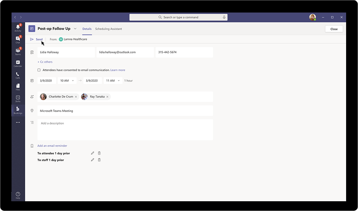This screenshot has width=358, height=211.
Task: Click Add an email reminder
Action: [x=51, y=145]
